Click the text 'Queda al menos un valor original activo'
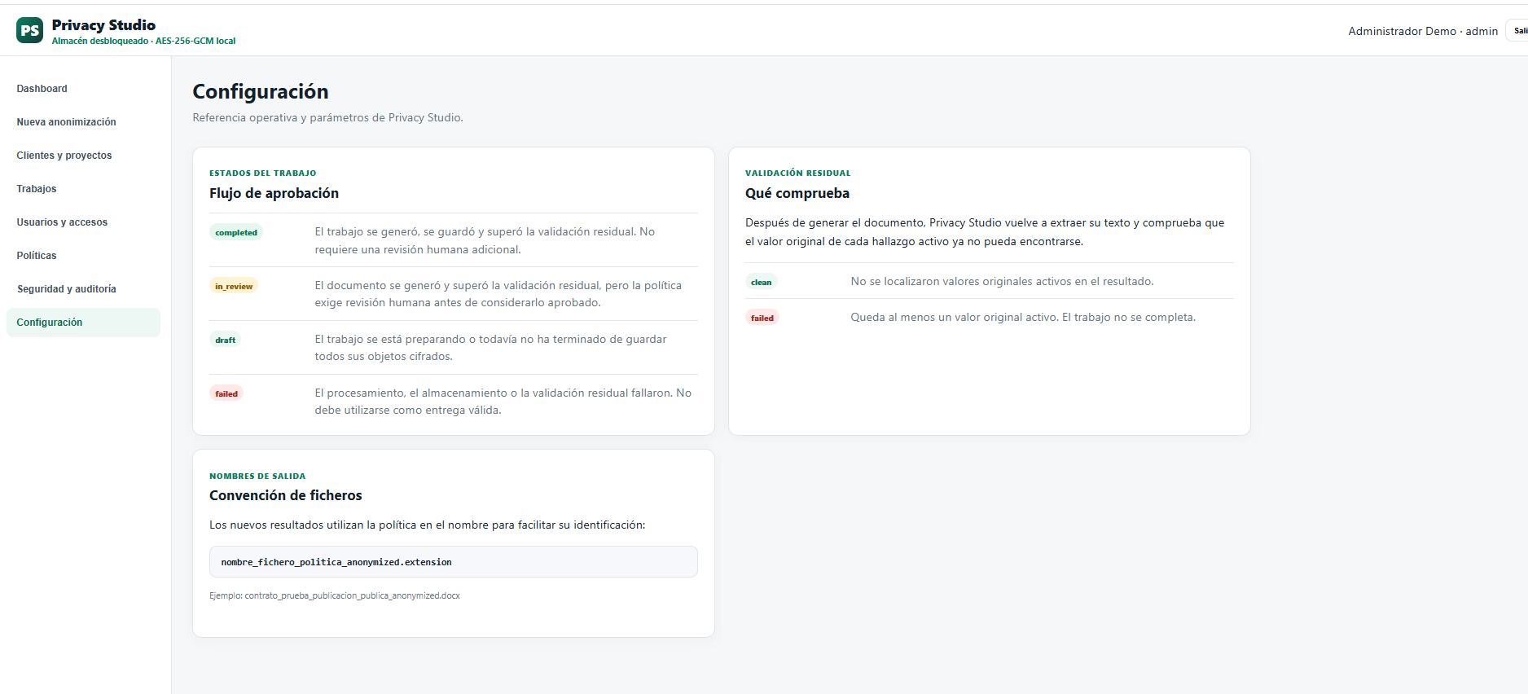Image resolution: width=1528 pixels, height=694 pixels. pos(1023,317)
